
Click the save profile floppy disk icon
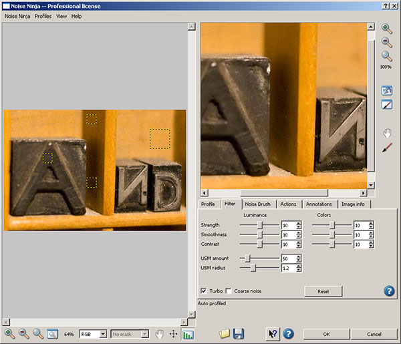239,333
